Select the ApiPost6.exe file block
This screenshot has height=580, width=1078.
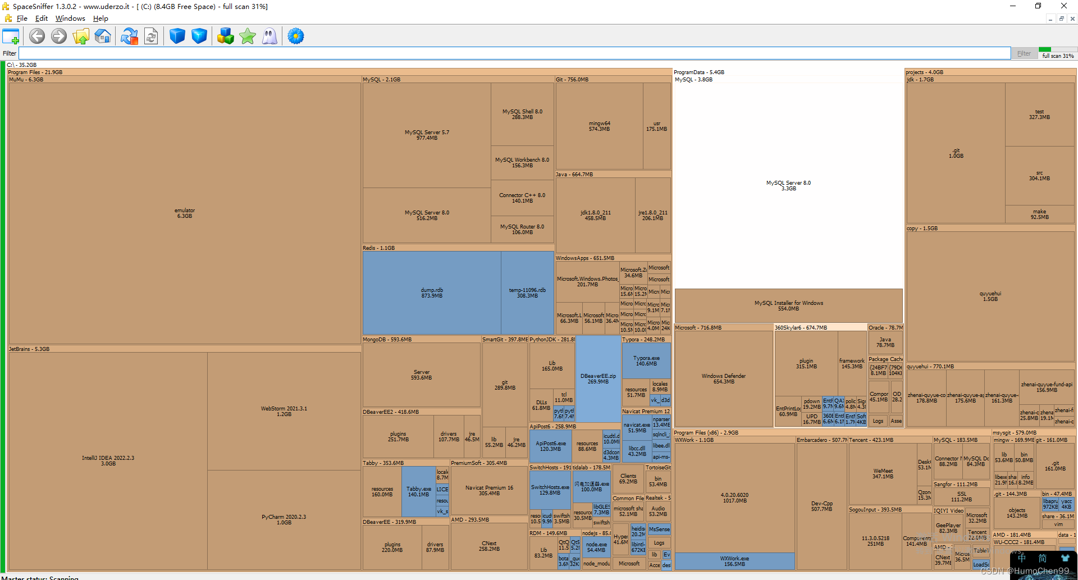coord(550,446)
